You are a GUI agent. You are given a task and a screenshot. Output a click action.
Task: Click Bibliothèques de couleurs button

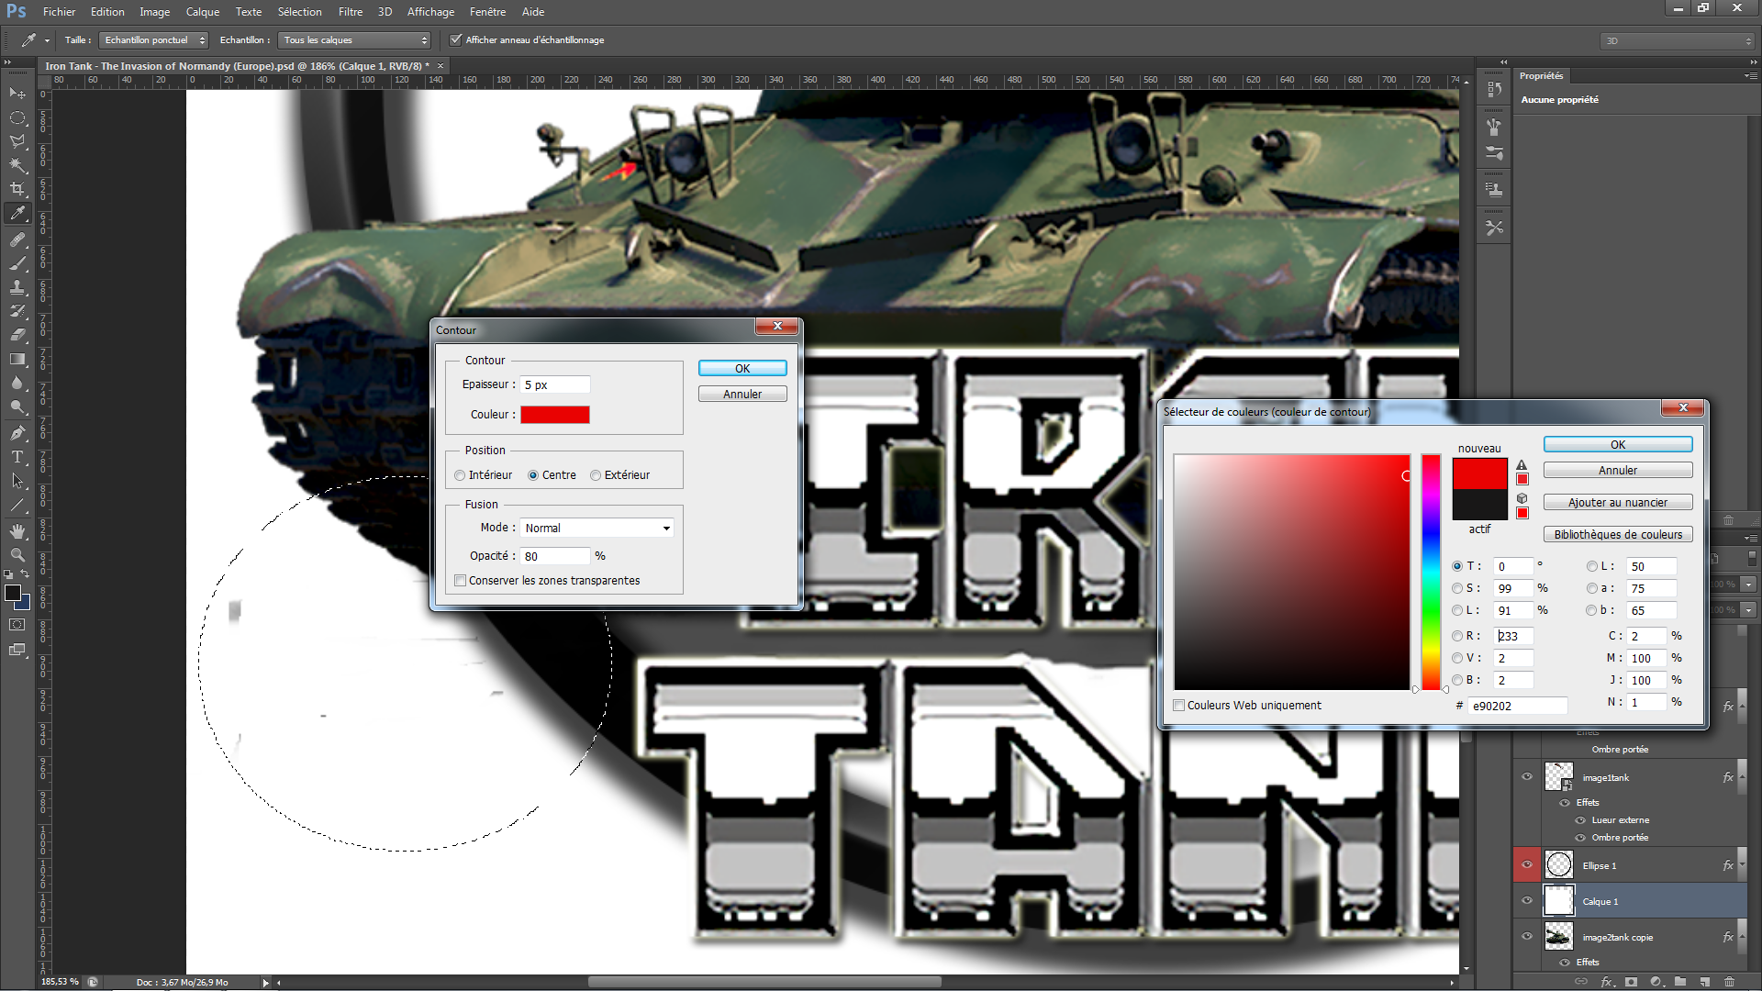pyautogui.click(x=1618, y=535)
